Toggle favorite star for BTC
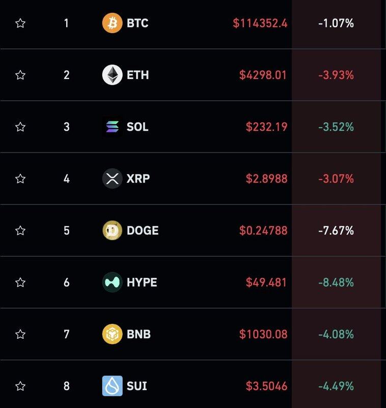 (x=20, y=23)
